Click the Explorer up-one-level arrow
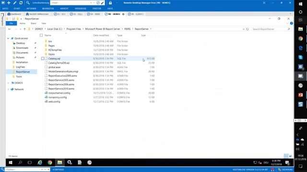 (24, 29)
